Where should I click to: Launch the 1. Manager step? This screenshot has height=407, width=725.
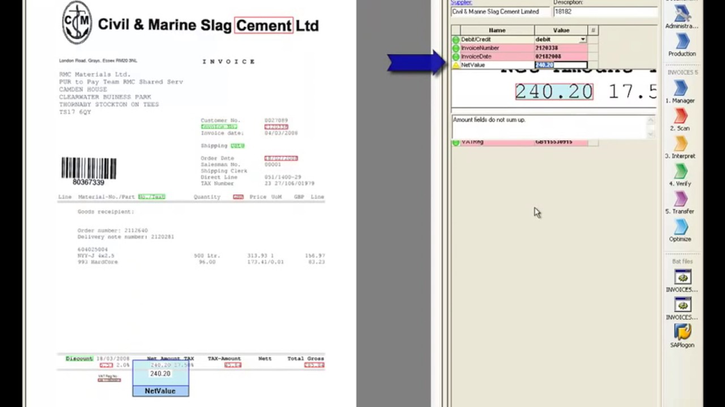click(680, 92)
